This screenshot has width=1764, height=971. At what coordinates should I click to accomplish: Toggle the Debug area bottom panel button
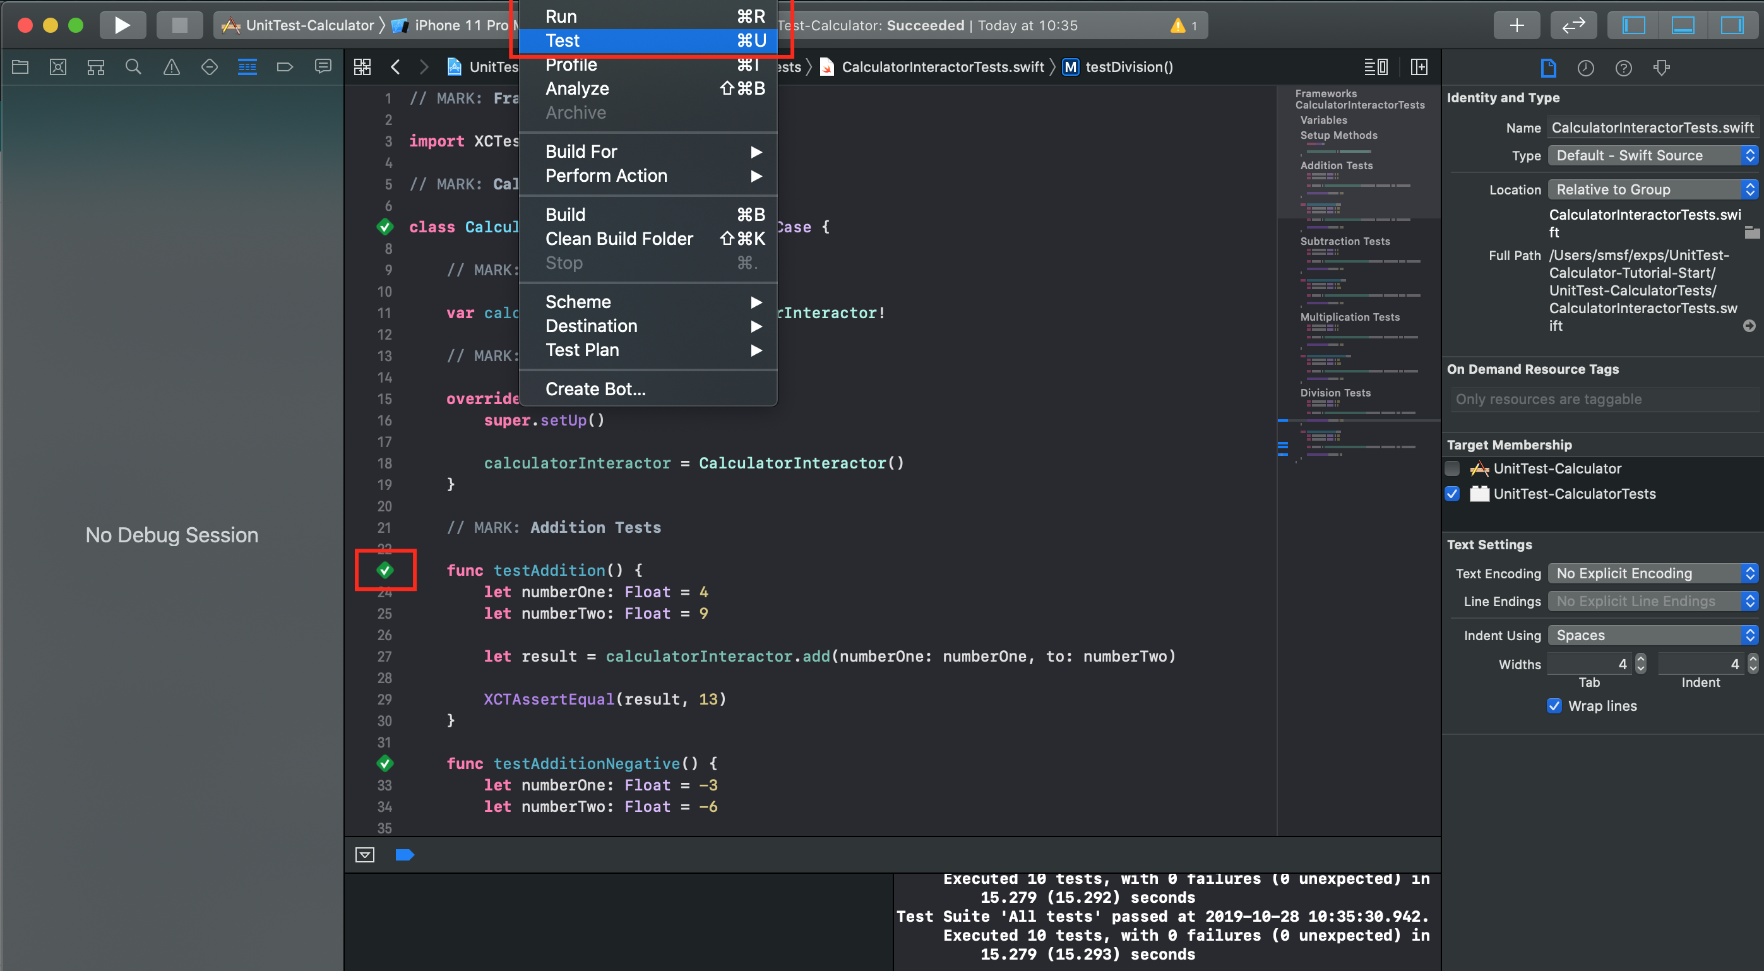1683,25
